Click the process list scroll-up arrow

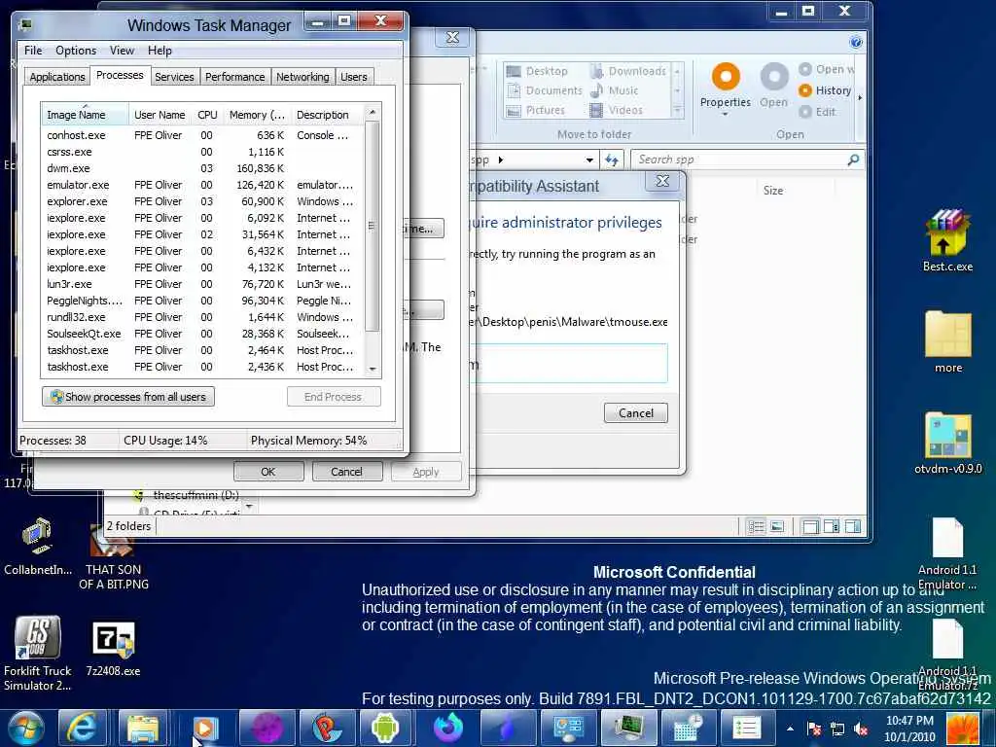373,113
